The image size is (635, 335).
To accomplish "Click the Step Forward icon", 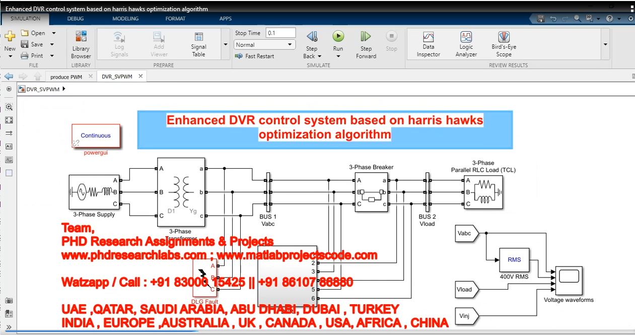I will pos(366,37).
